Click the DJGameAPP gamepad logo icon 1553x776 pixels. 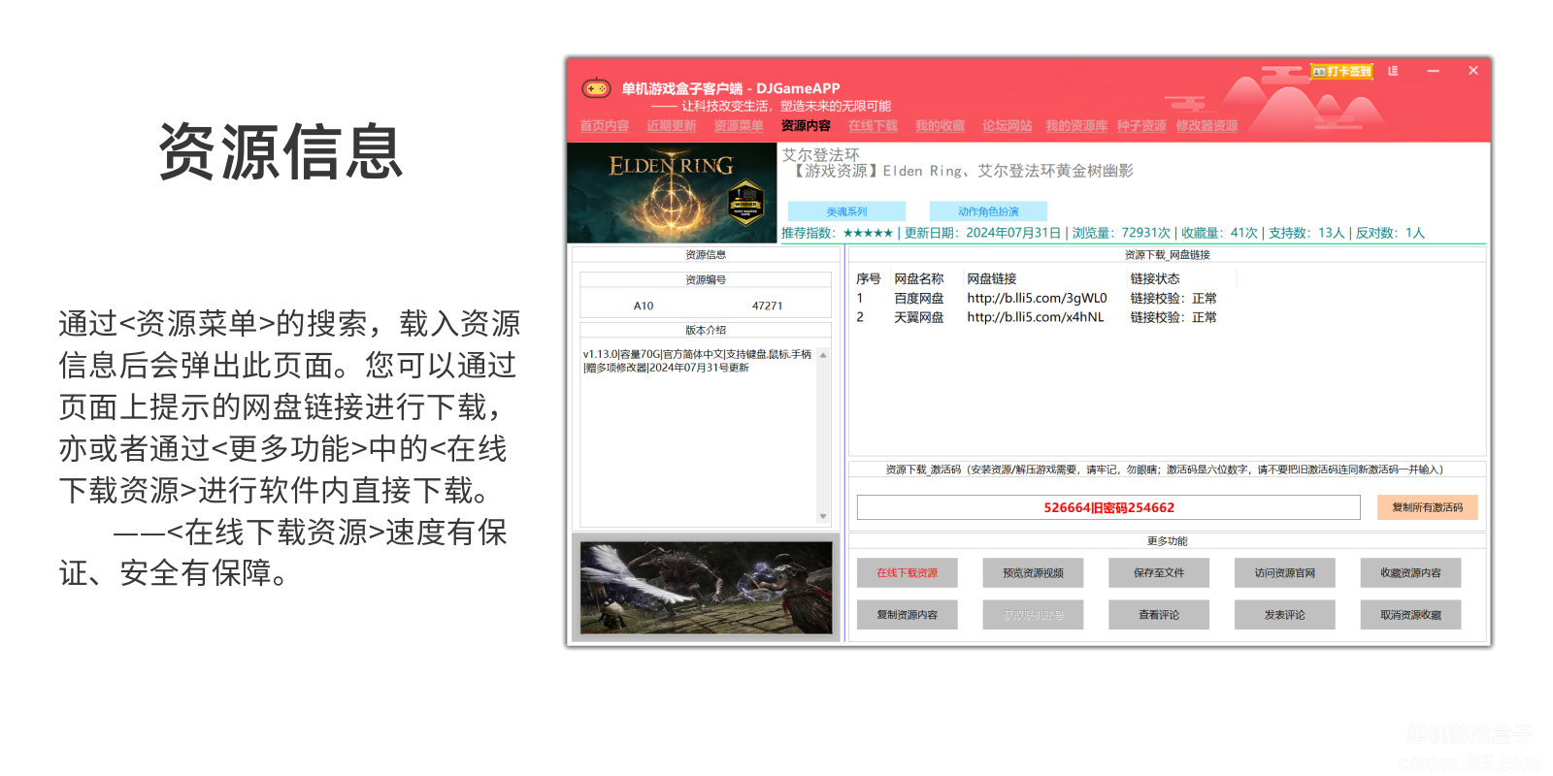click(x=596, y=88)
